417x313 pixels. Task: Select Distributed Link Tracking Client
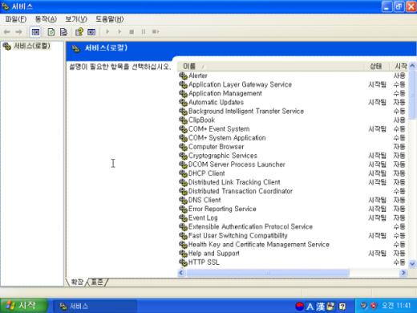(x=234, y=182)
